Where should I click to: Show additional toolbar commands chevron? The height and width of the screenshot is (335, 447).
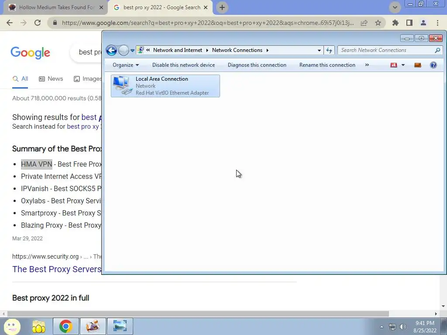pyautogui.click(x=367, y=65)
